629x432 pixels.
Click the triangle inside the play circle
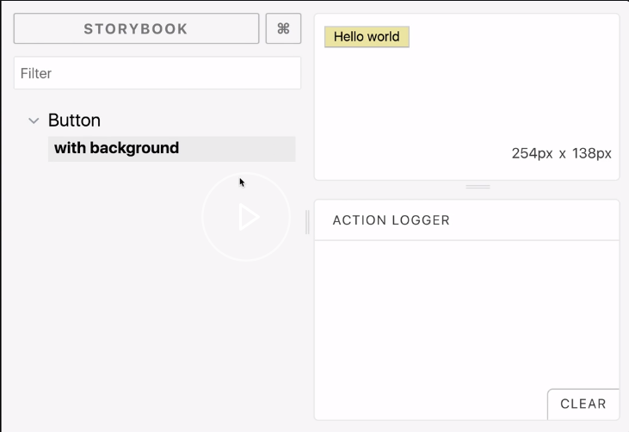click(248, 217)
